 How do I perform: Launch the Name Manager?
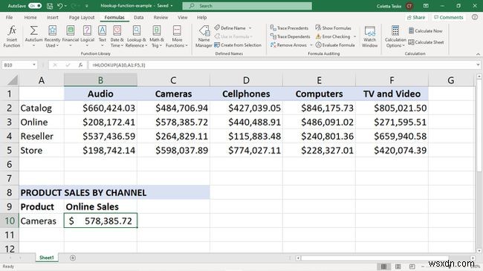coord(204,36)
